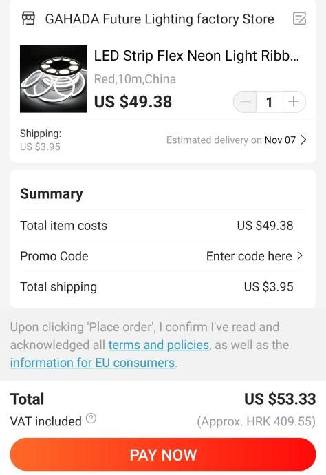Open the terms and policies link
This screenshot has width=326, height=475.
159,345
